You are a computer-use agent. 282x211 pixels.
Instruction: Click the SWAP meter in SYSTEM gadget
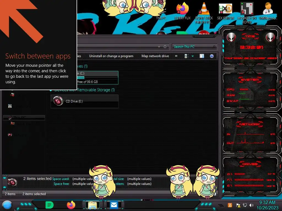251,101
